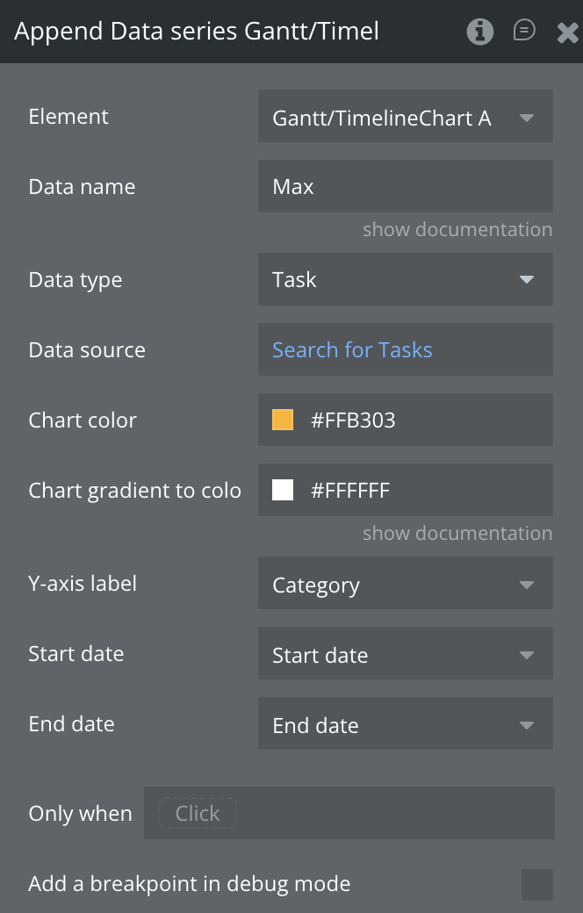The width and height of the screenshot is (583, 913).
Task: Click the Search for Tasks data source
Action: (352, 350)
